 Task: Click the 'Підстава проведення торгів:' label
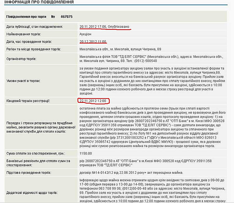click(x=29, y=173)
